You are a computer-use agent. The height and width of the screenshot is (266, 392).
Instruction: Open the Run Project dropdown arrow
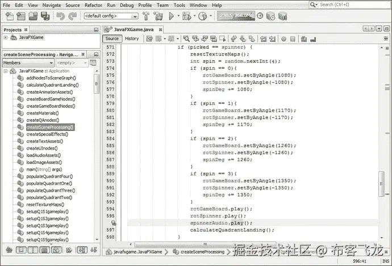178,16
